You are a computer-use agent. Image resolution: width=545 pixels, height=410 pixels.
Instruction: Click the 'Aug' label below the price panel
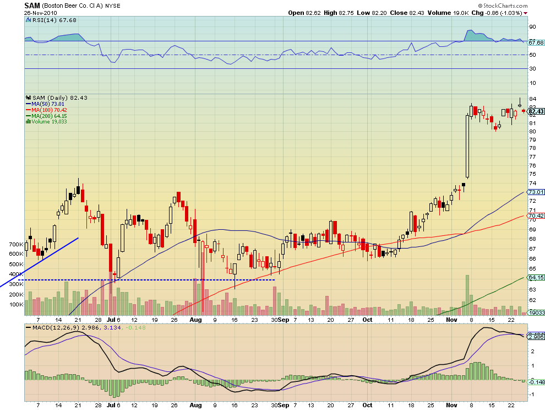tap(195, 320)
